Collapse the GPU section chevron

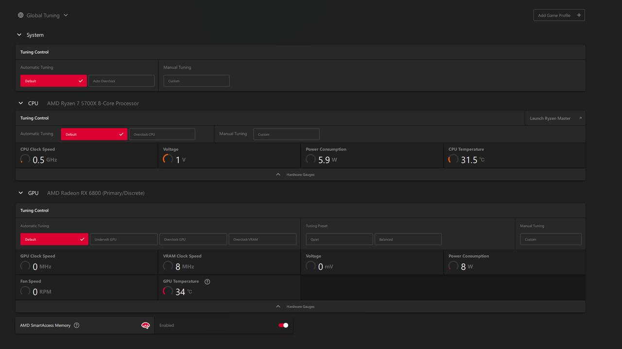pos(20,193)
